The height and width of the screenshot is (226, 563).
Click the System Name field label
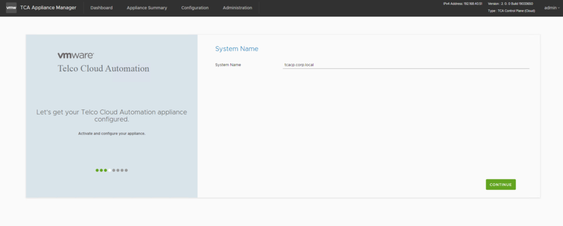click(228, 65)
